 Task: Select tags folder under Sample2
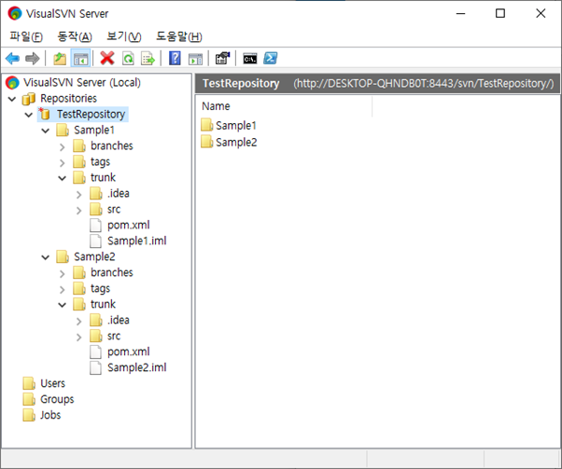click(x=101, y=288)
